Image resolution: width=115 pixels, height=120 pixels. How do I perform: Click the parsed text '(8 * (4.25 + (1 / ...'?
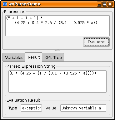(52, 73)
